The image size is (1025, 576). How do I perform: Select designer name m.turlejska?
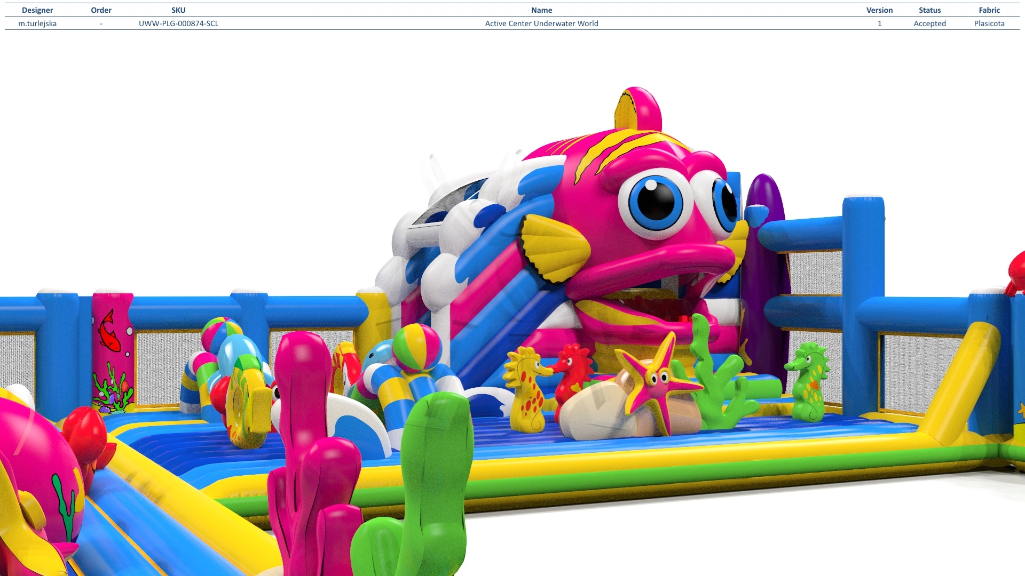click(37, 23)
